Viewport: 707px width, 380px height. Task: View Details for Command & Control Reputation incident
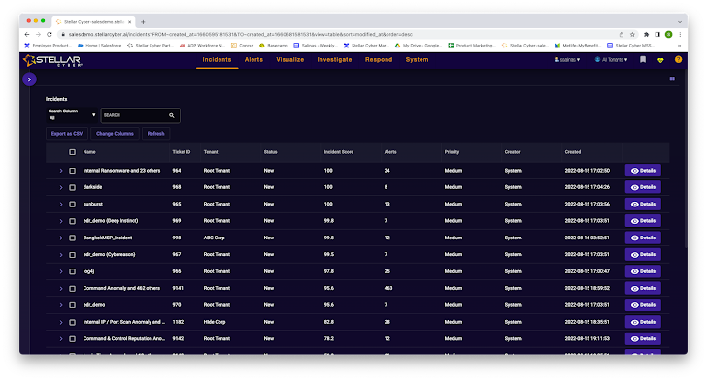click(x=643, y=339)
